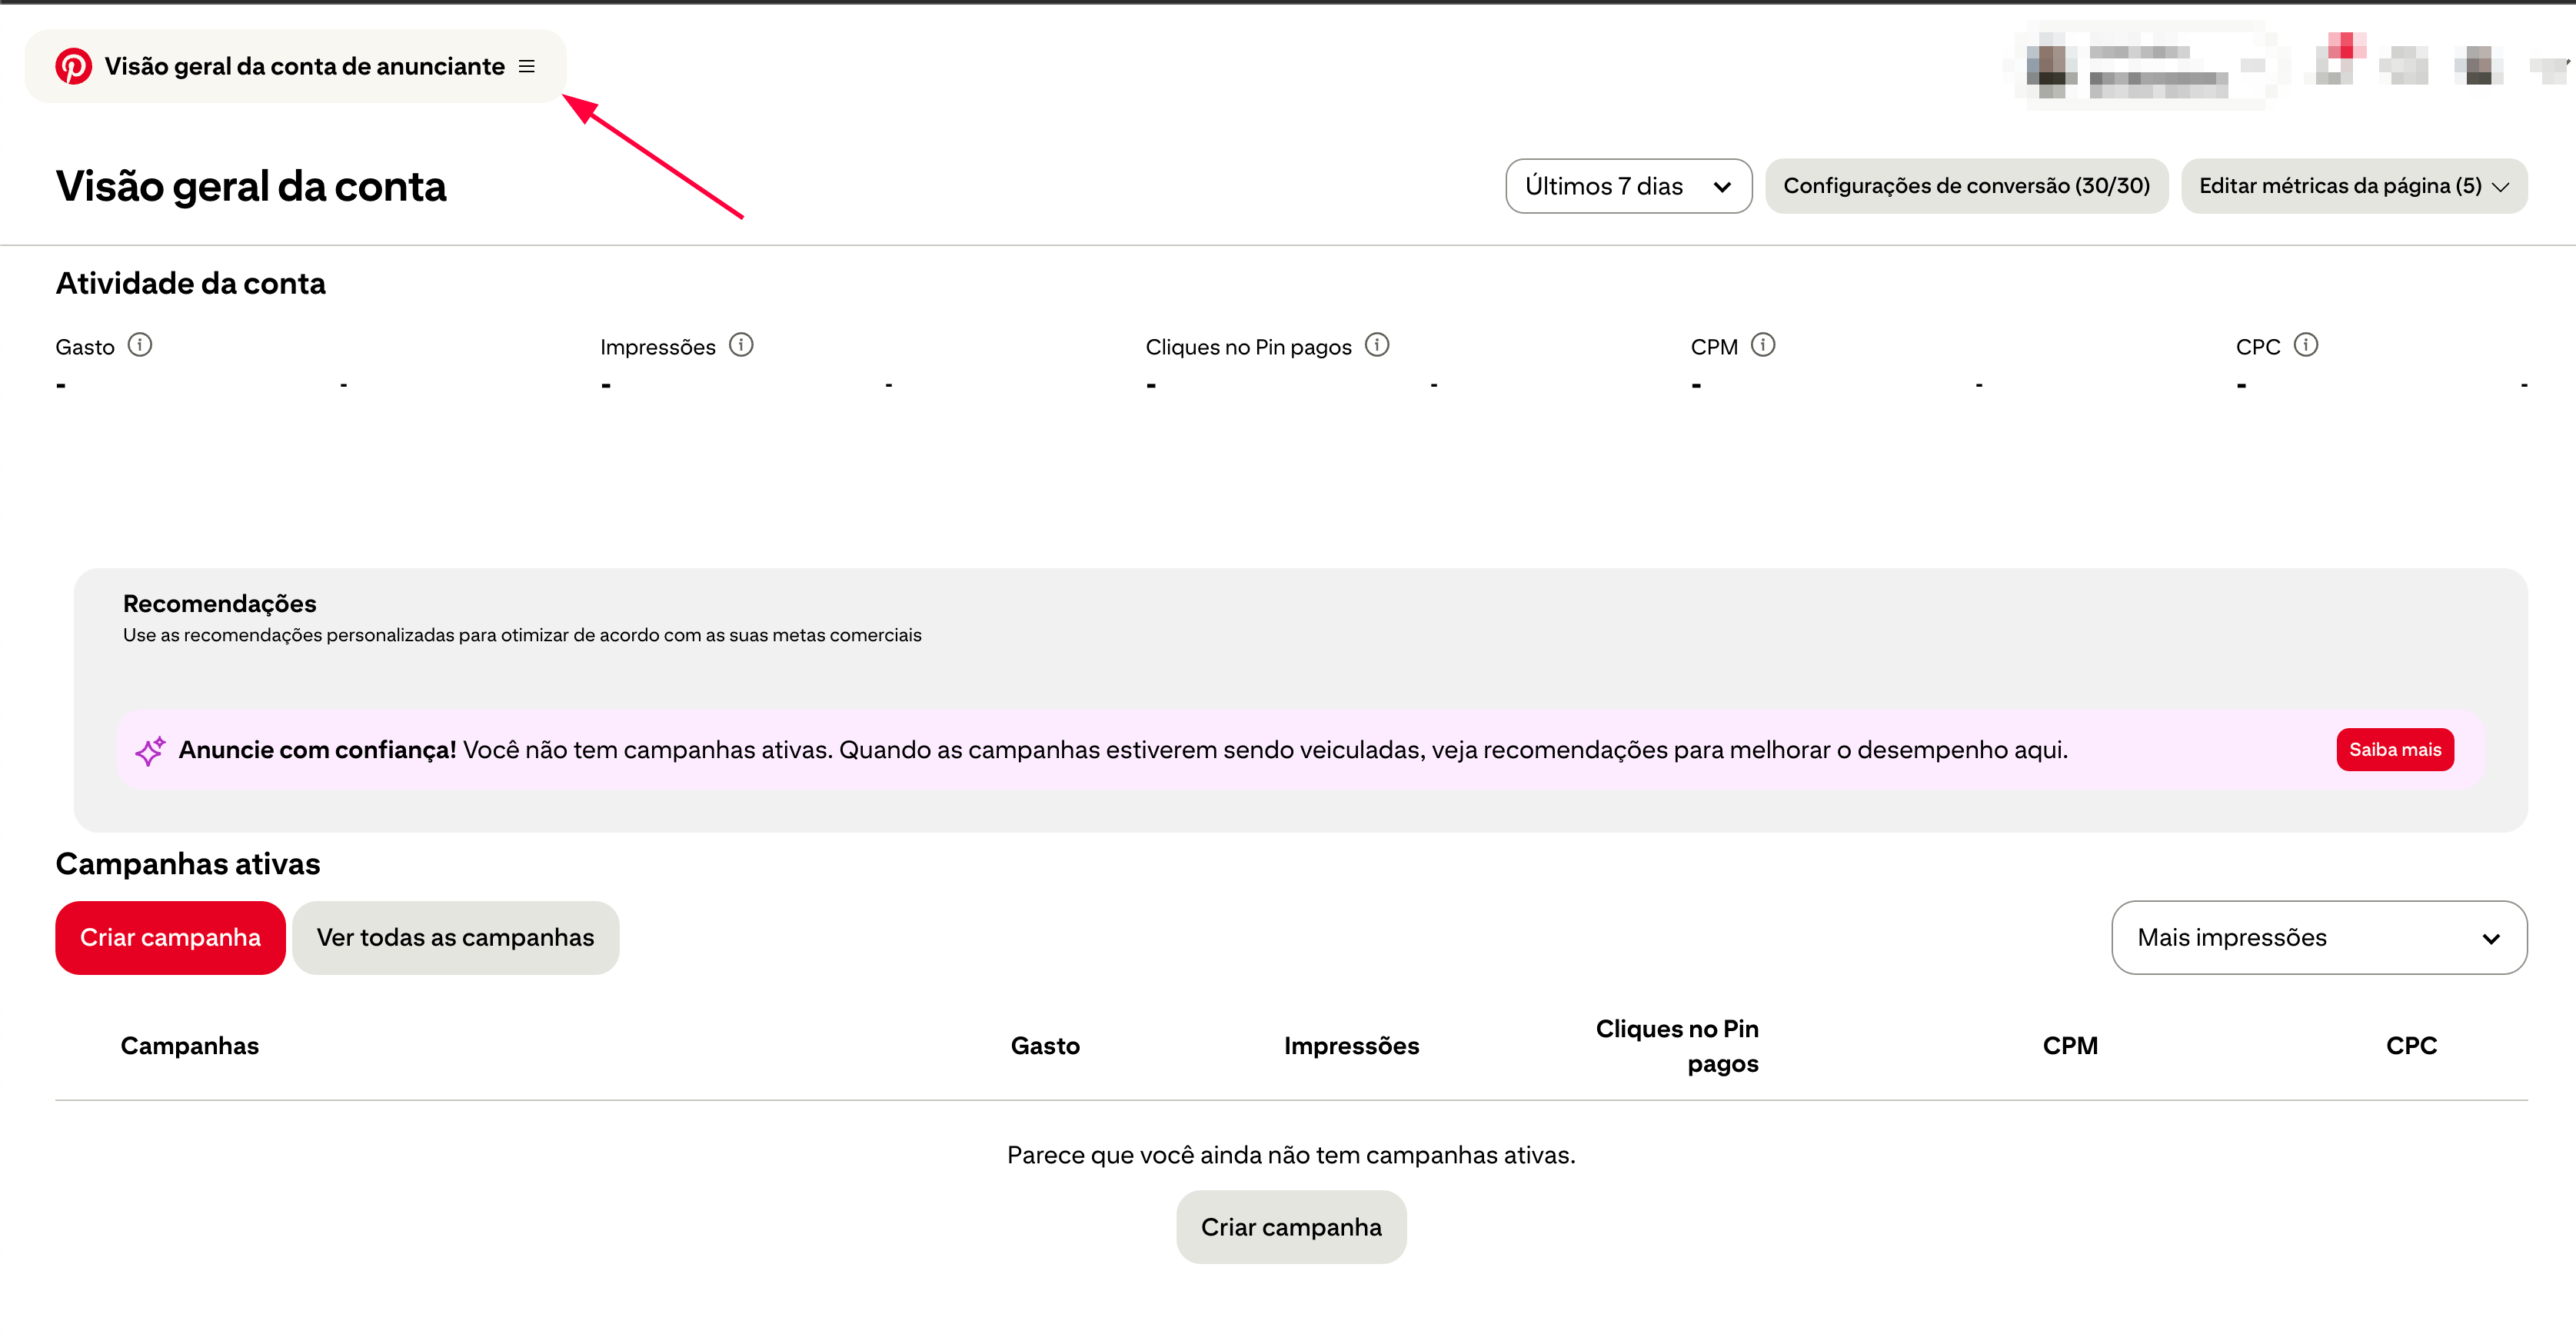The width and height of the screenshot is (2576, 1344).
Task: Click Ver todas as campanhas
Action: 455,937
